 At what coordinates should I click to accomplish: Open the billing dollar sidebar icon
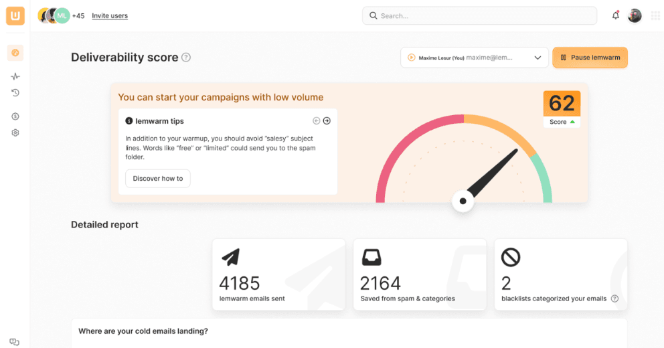click(x=15, y=116)
